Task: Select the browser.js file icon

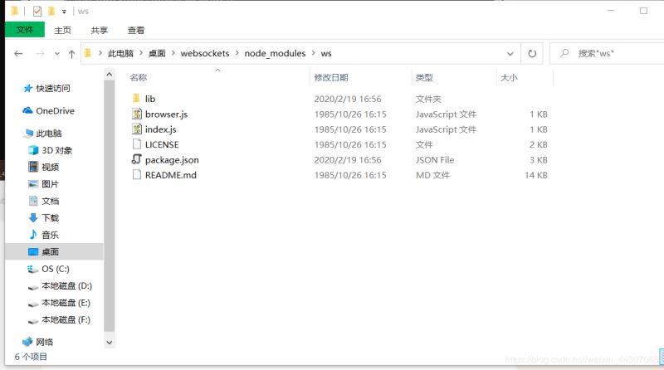Action: point(137,114)
